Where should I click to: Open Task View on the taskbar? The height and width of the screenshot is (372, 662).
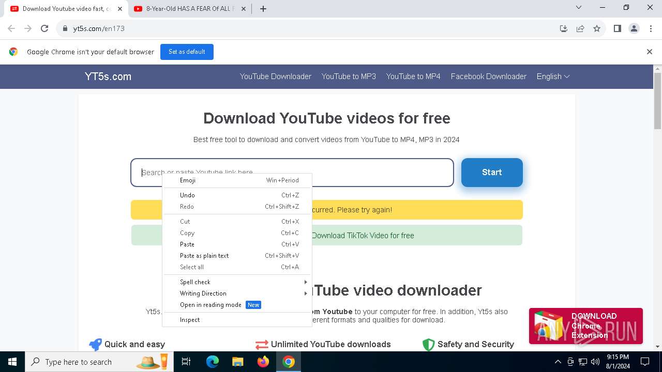[x=186, y=362]
